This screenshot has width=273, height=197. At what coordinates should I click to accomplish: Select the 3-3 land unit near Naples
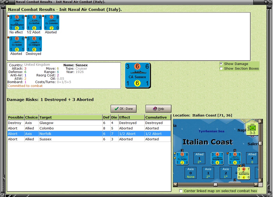pyautogui.click(x=252, y=129)
